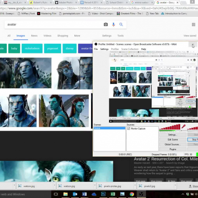Switch to Chrome via taskbar icon

pyautogui.click(x=132, y=194)
